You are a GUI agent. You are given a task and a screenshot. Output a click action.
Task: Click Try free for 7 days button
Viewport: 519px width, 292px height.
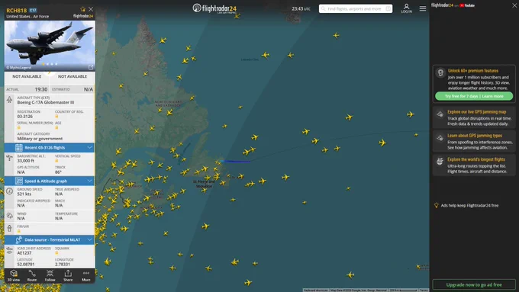[474, 96]
